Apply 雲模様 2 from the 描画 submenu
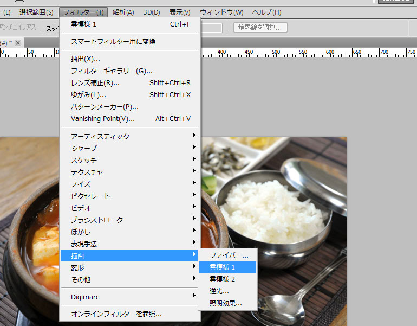 click(228, 279)
